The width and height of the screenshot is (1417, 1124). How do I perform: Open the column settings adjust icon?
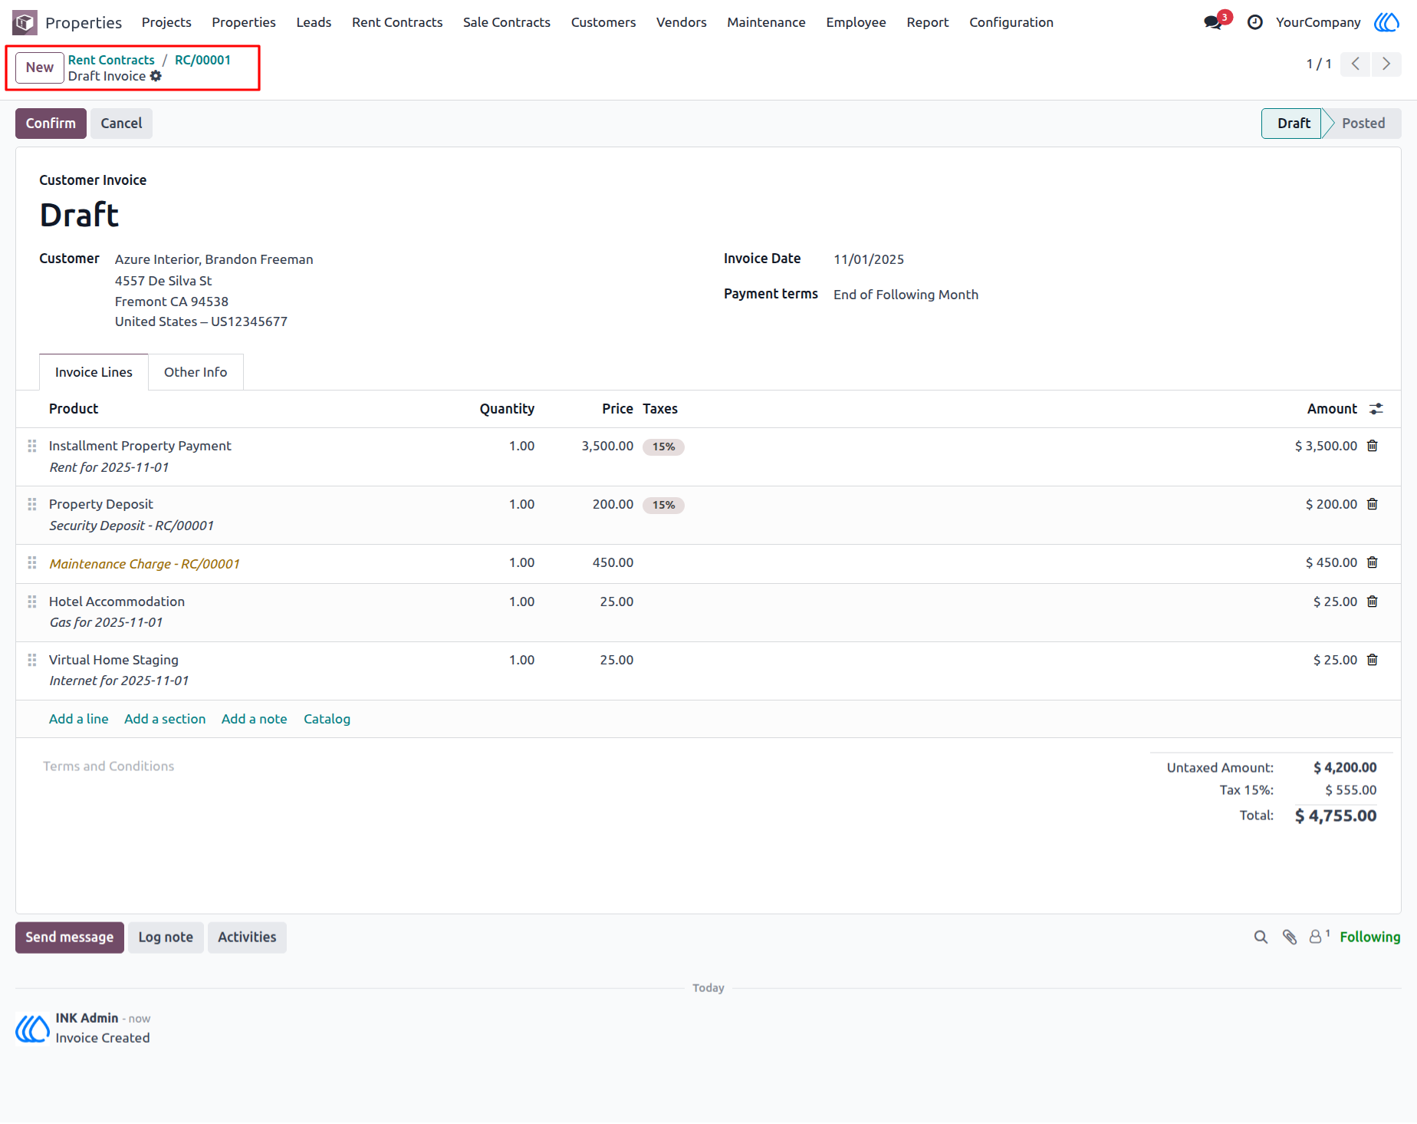coord(1376,409)
